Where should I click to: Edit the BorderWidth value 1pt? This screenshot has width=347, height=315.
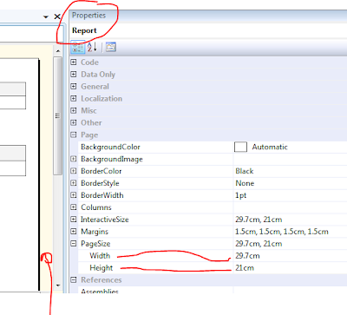click(x=240, y=195)
